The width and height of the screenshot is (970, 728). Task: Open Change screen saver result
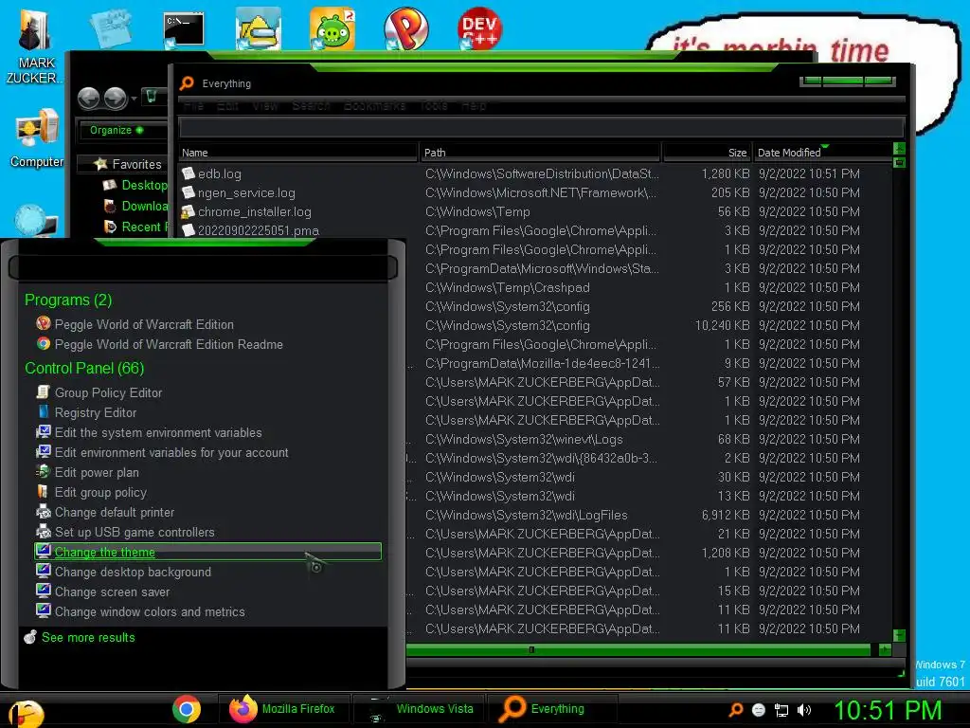112,591
